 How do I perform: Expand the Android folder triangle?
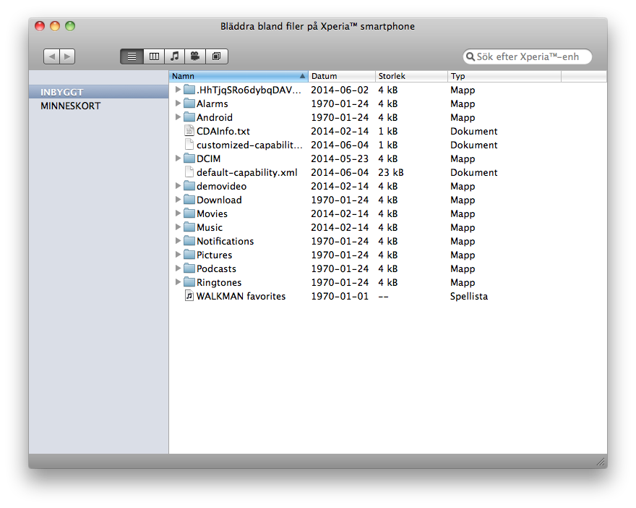[178, 117]
